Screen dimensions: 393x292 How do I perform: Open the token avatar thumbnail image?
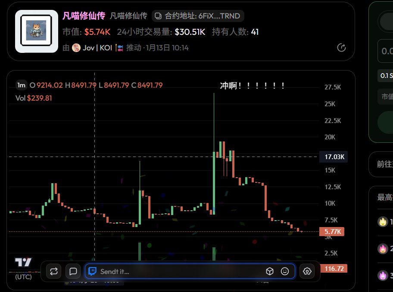[36, 31]
